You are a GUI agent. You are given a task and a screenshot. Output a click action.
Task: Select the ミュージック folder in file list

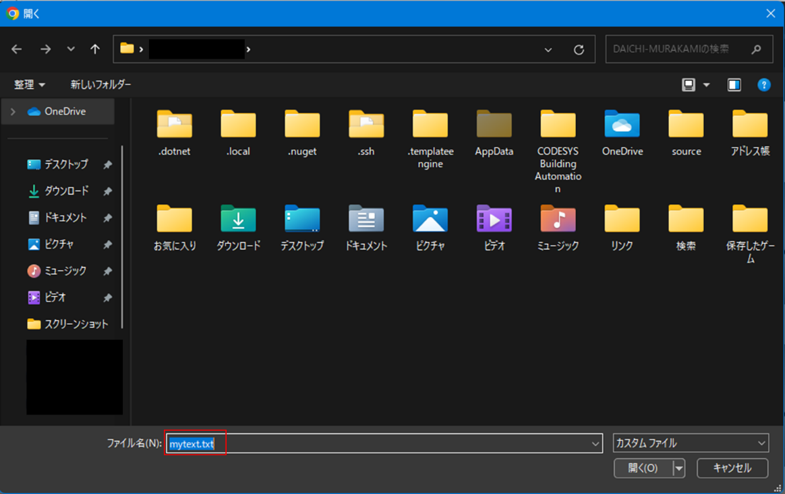tap(558, 228)
